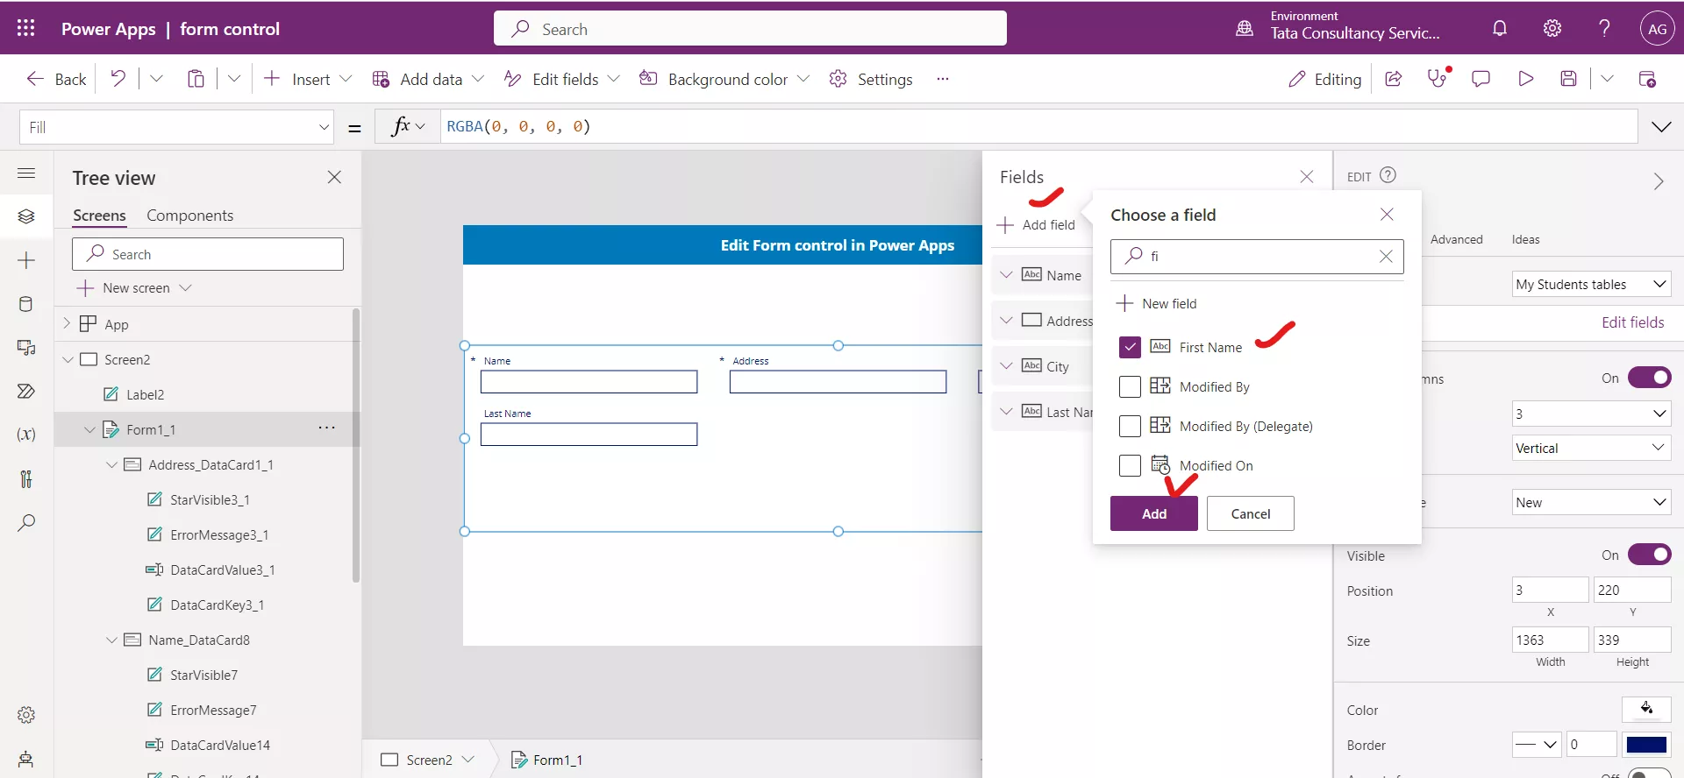Image resolution: width=1684 pixels, height=778 pixels.
Task: Open the Media icon in the sidebar
Action: click(26, 348)
